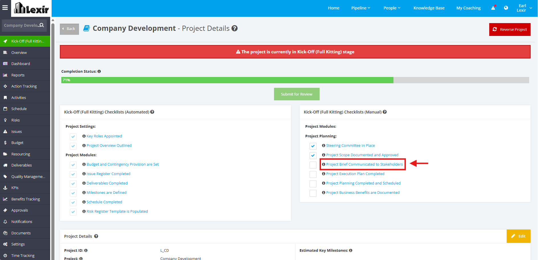Click help icon next to Project Details title
The width and height of the screenshot is (538, 260).
tap(234, 28)
